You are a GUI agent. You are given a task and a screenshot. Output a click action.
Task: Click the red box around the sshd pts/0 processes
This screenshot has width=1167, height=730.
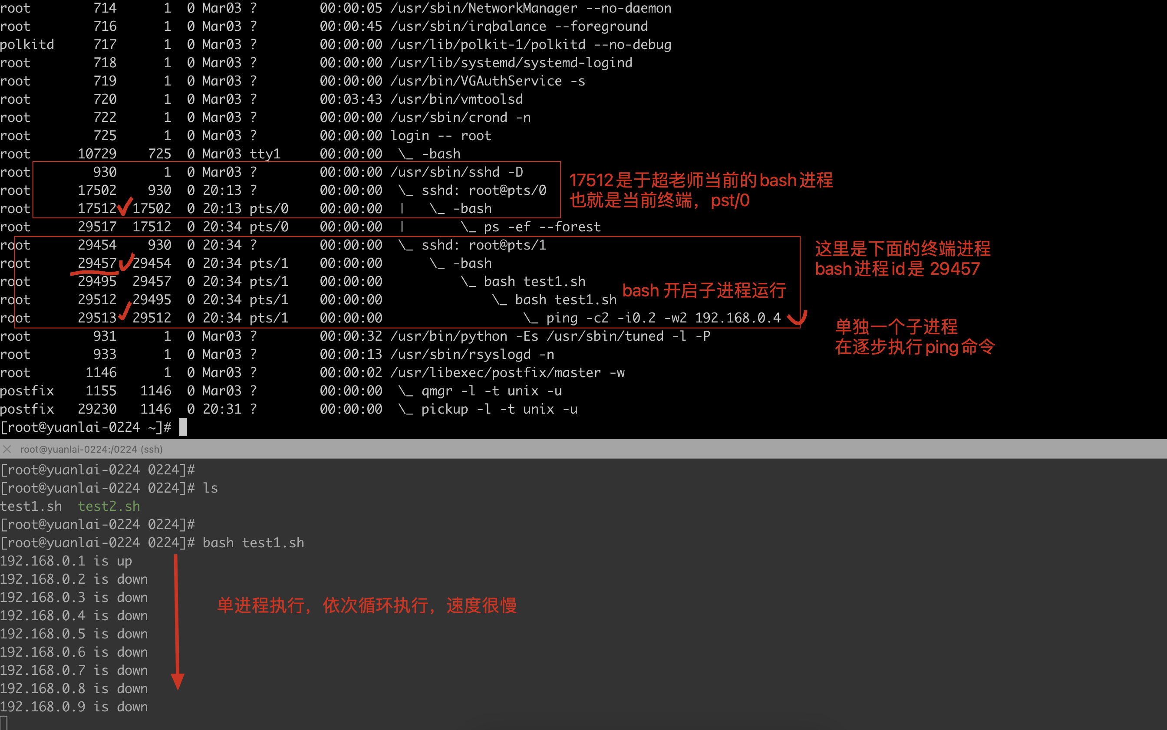click(x=294, y=190)
